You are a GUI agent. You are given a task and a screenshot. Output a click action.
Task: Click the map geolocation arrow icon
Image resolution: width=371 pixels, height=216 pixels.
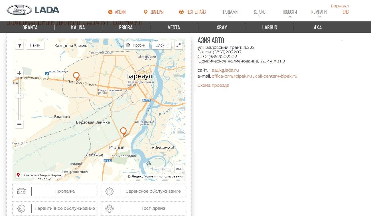point(19,45)
